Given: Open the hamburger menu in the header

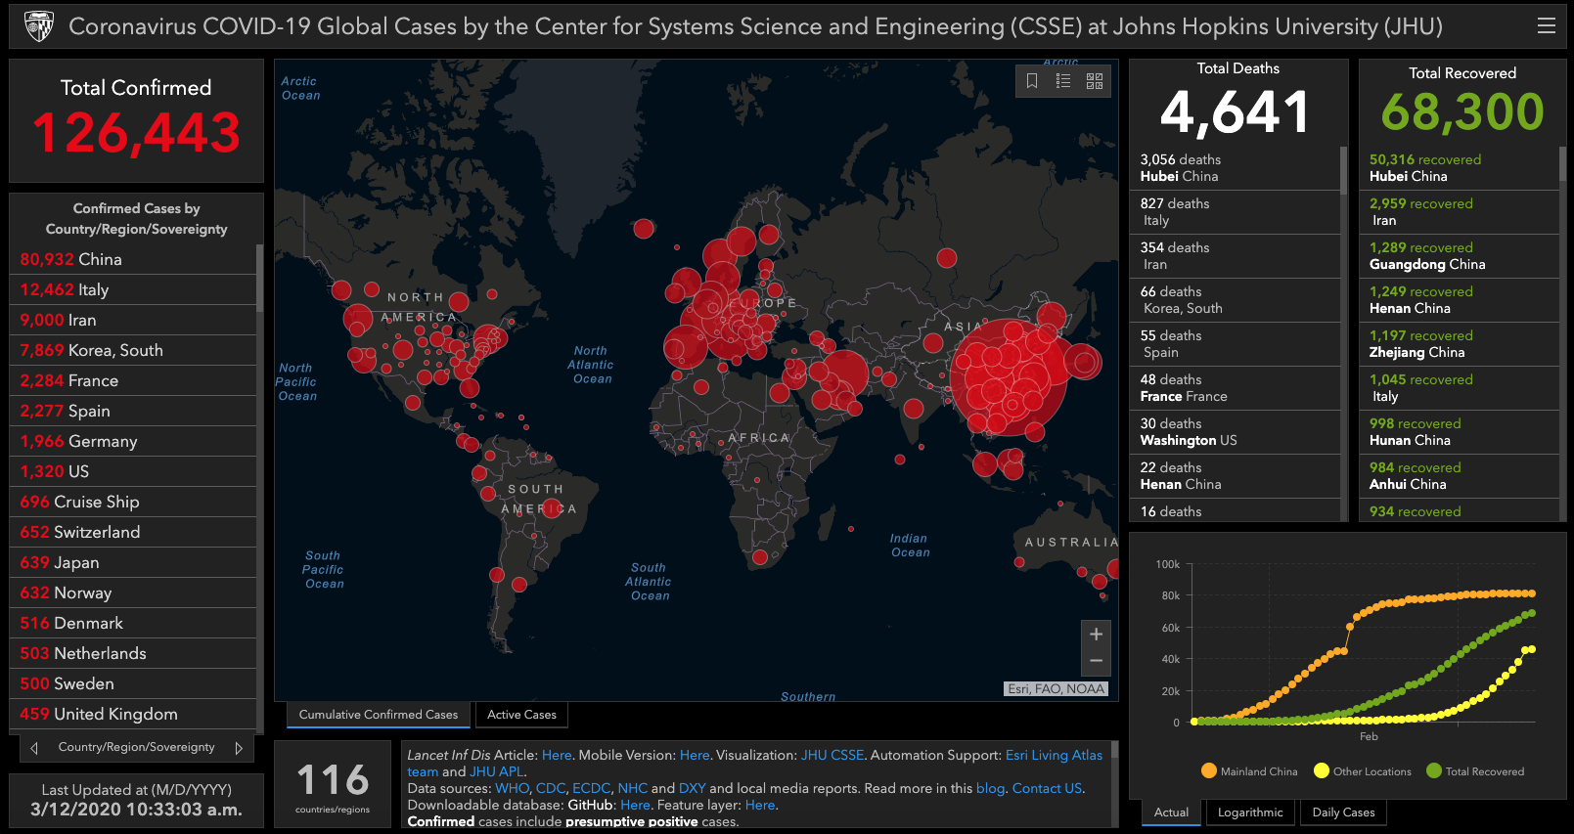Looking at the screenshot, I should click(x=1547, y=26).
